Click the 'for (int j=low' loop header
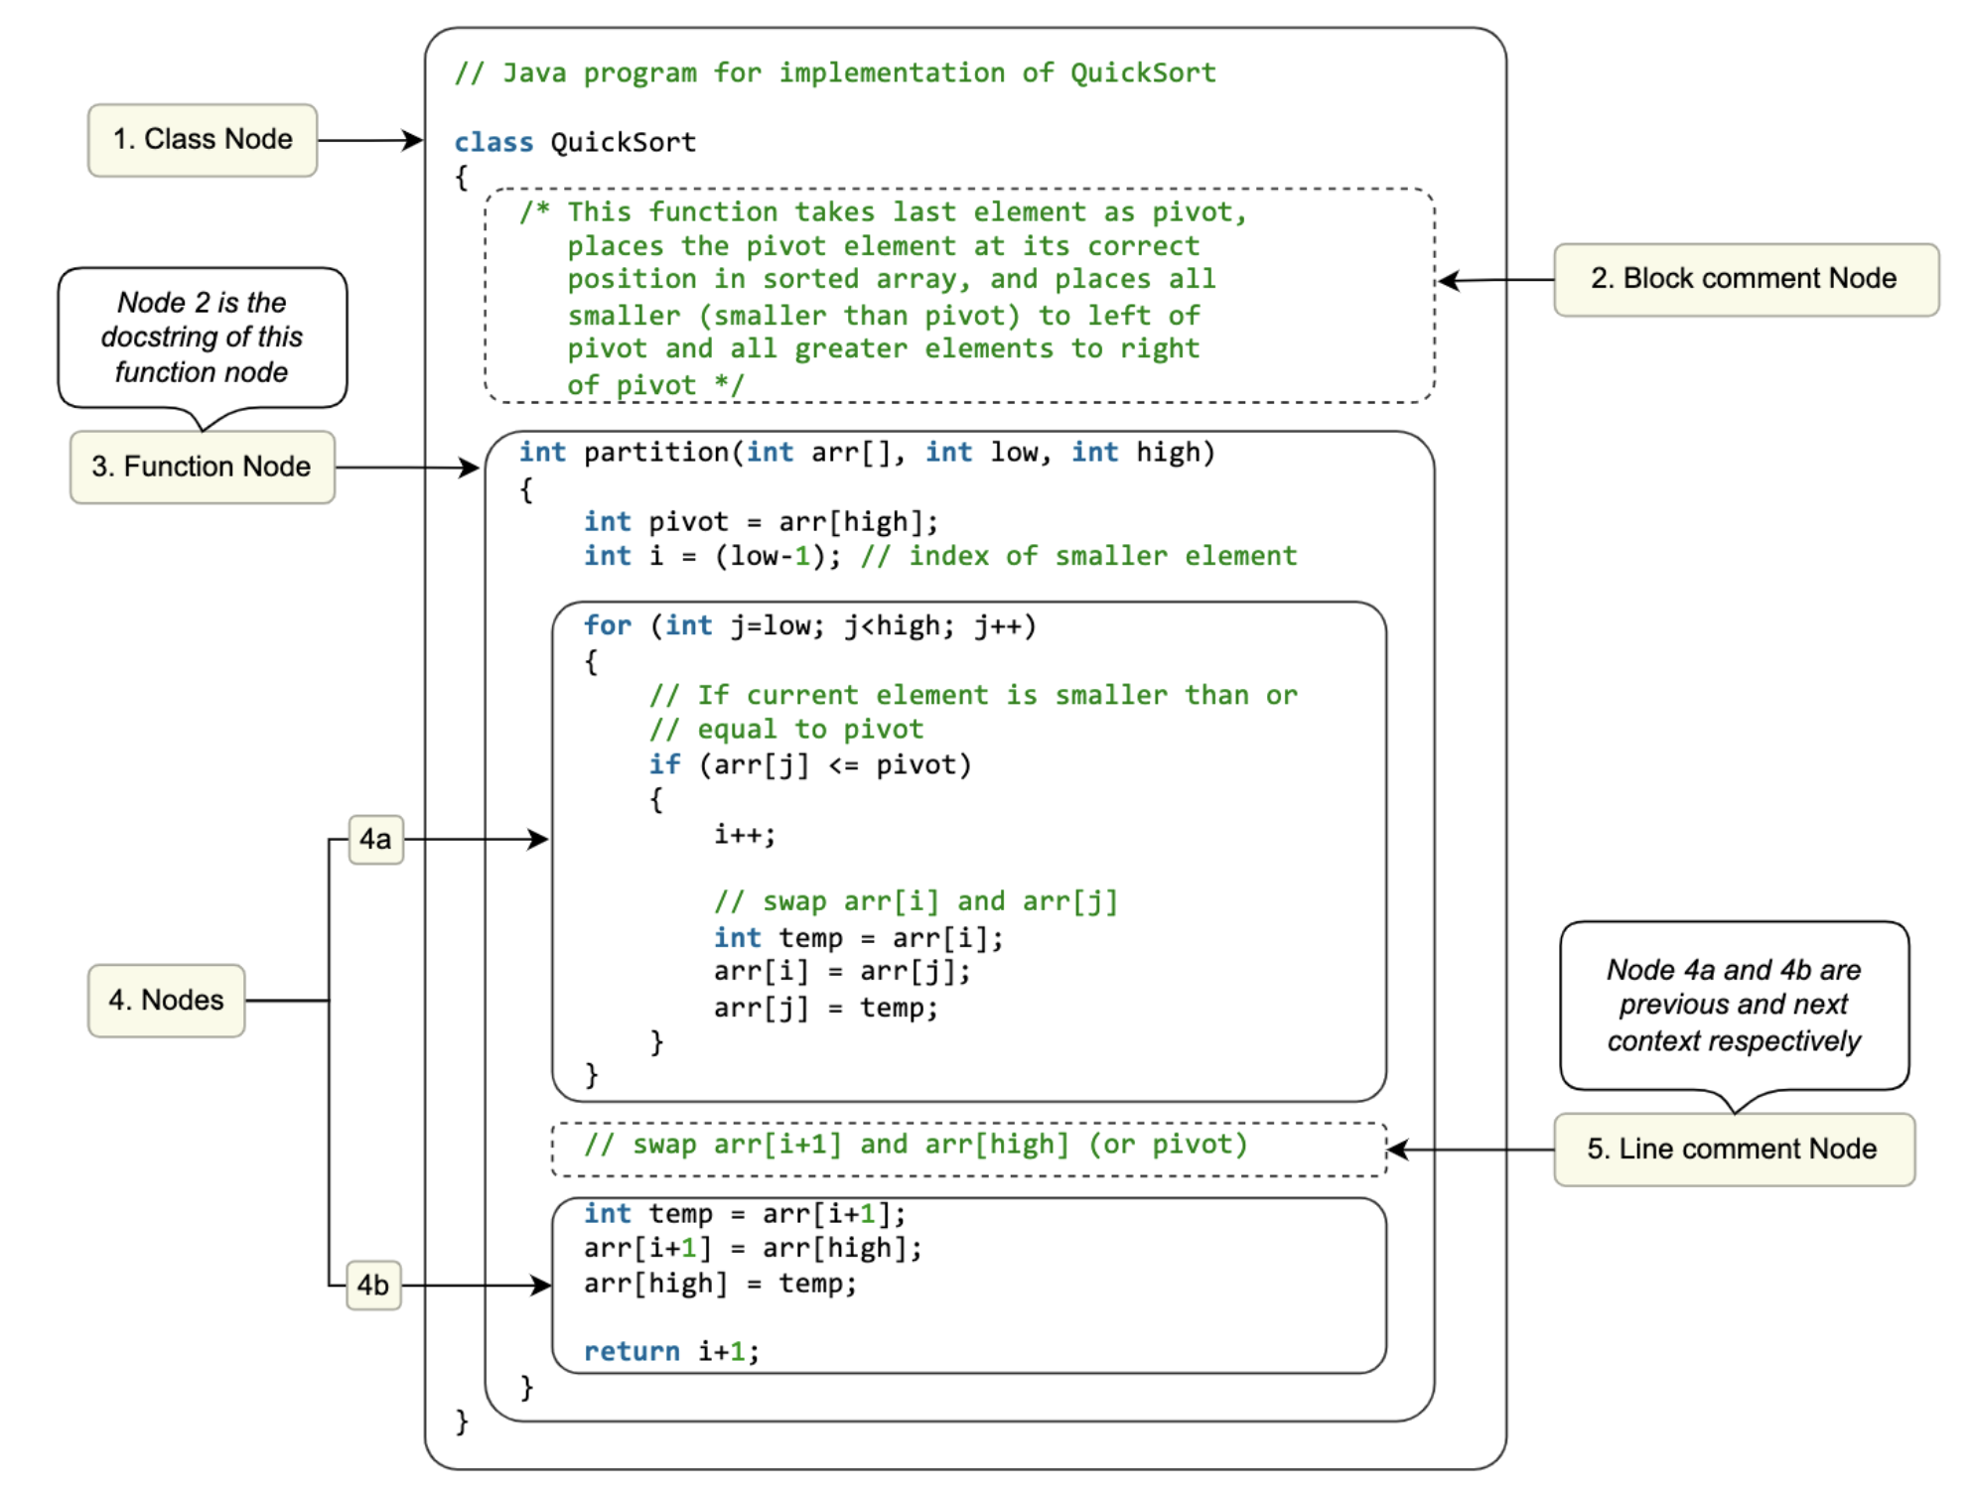Image resolution: width=1976 pixels, height=1495 pixels. click(x=809, y=626)
